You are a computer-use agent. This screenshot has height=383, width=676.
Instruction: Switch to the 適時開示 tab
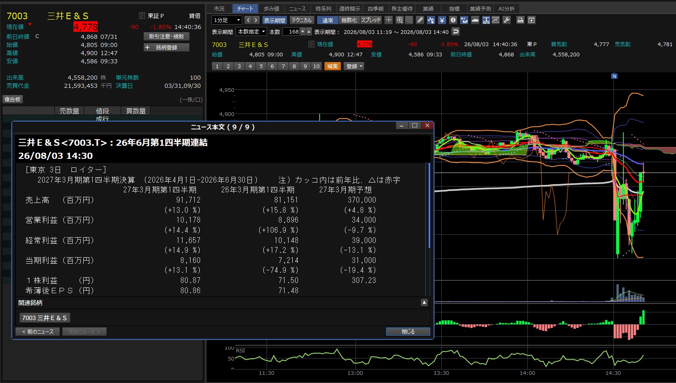click(350, 9)
